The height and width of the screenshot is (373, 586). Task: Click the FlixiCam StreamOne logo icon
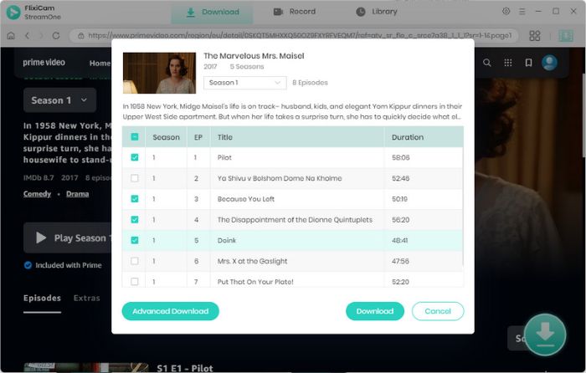coord(13,13)
